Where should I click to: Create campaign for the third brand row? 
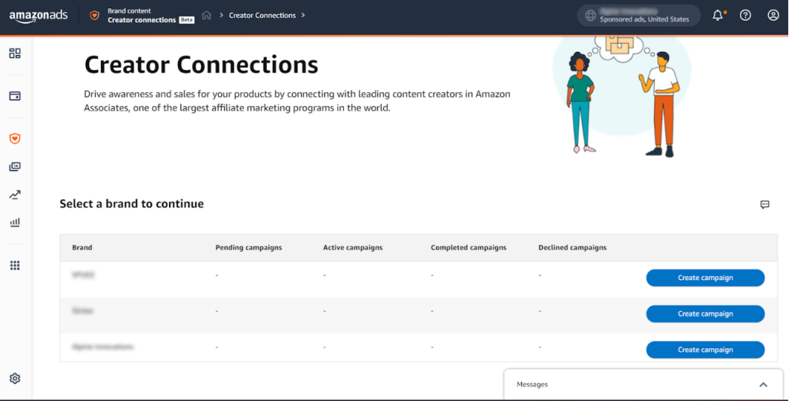pyautogui.click(x=705, y=350)
